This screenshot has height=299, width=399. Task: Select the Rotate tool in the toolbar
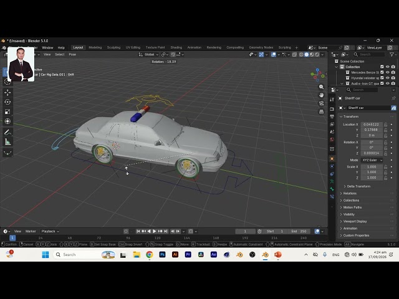coord(7,102)
